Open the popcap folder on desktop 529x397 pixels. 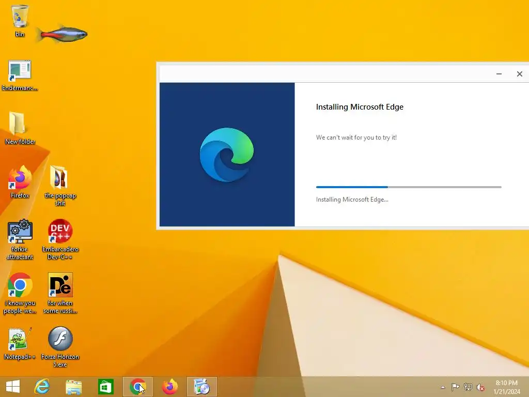click(60, 185)
